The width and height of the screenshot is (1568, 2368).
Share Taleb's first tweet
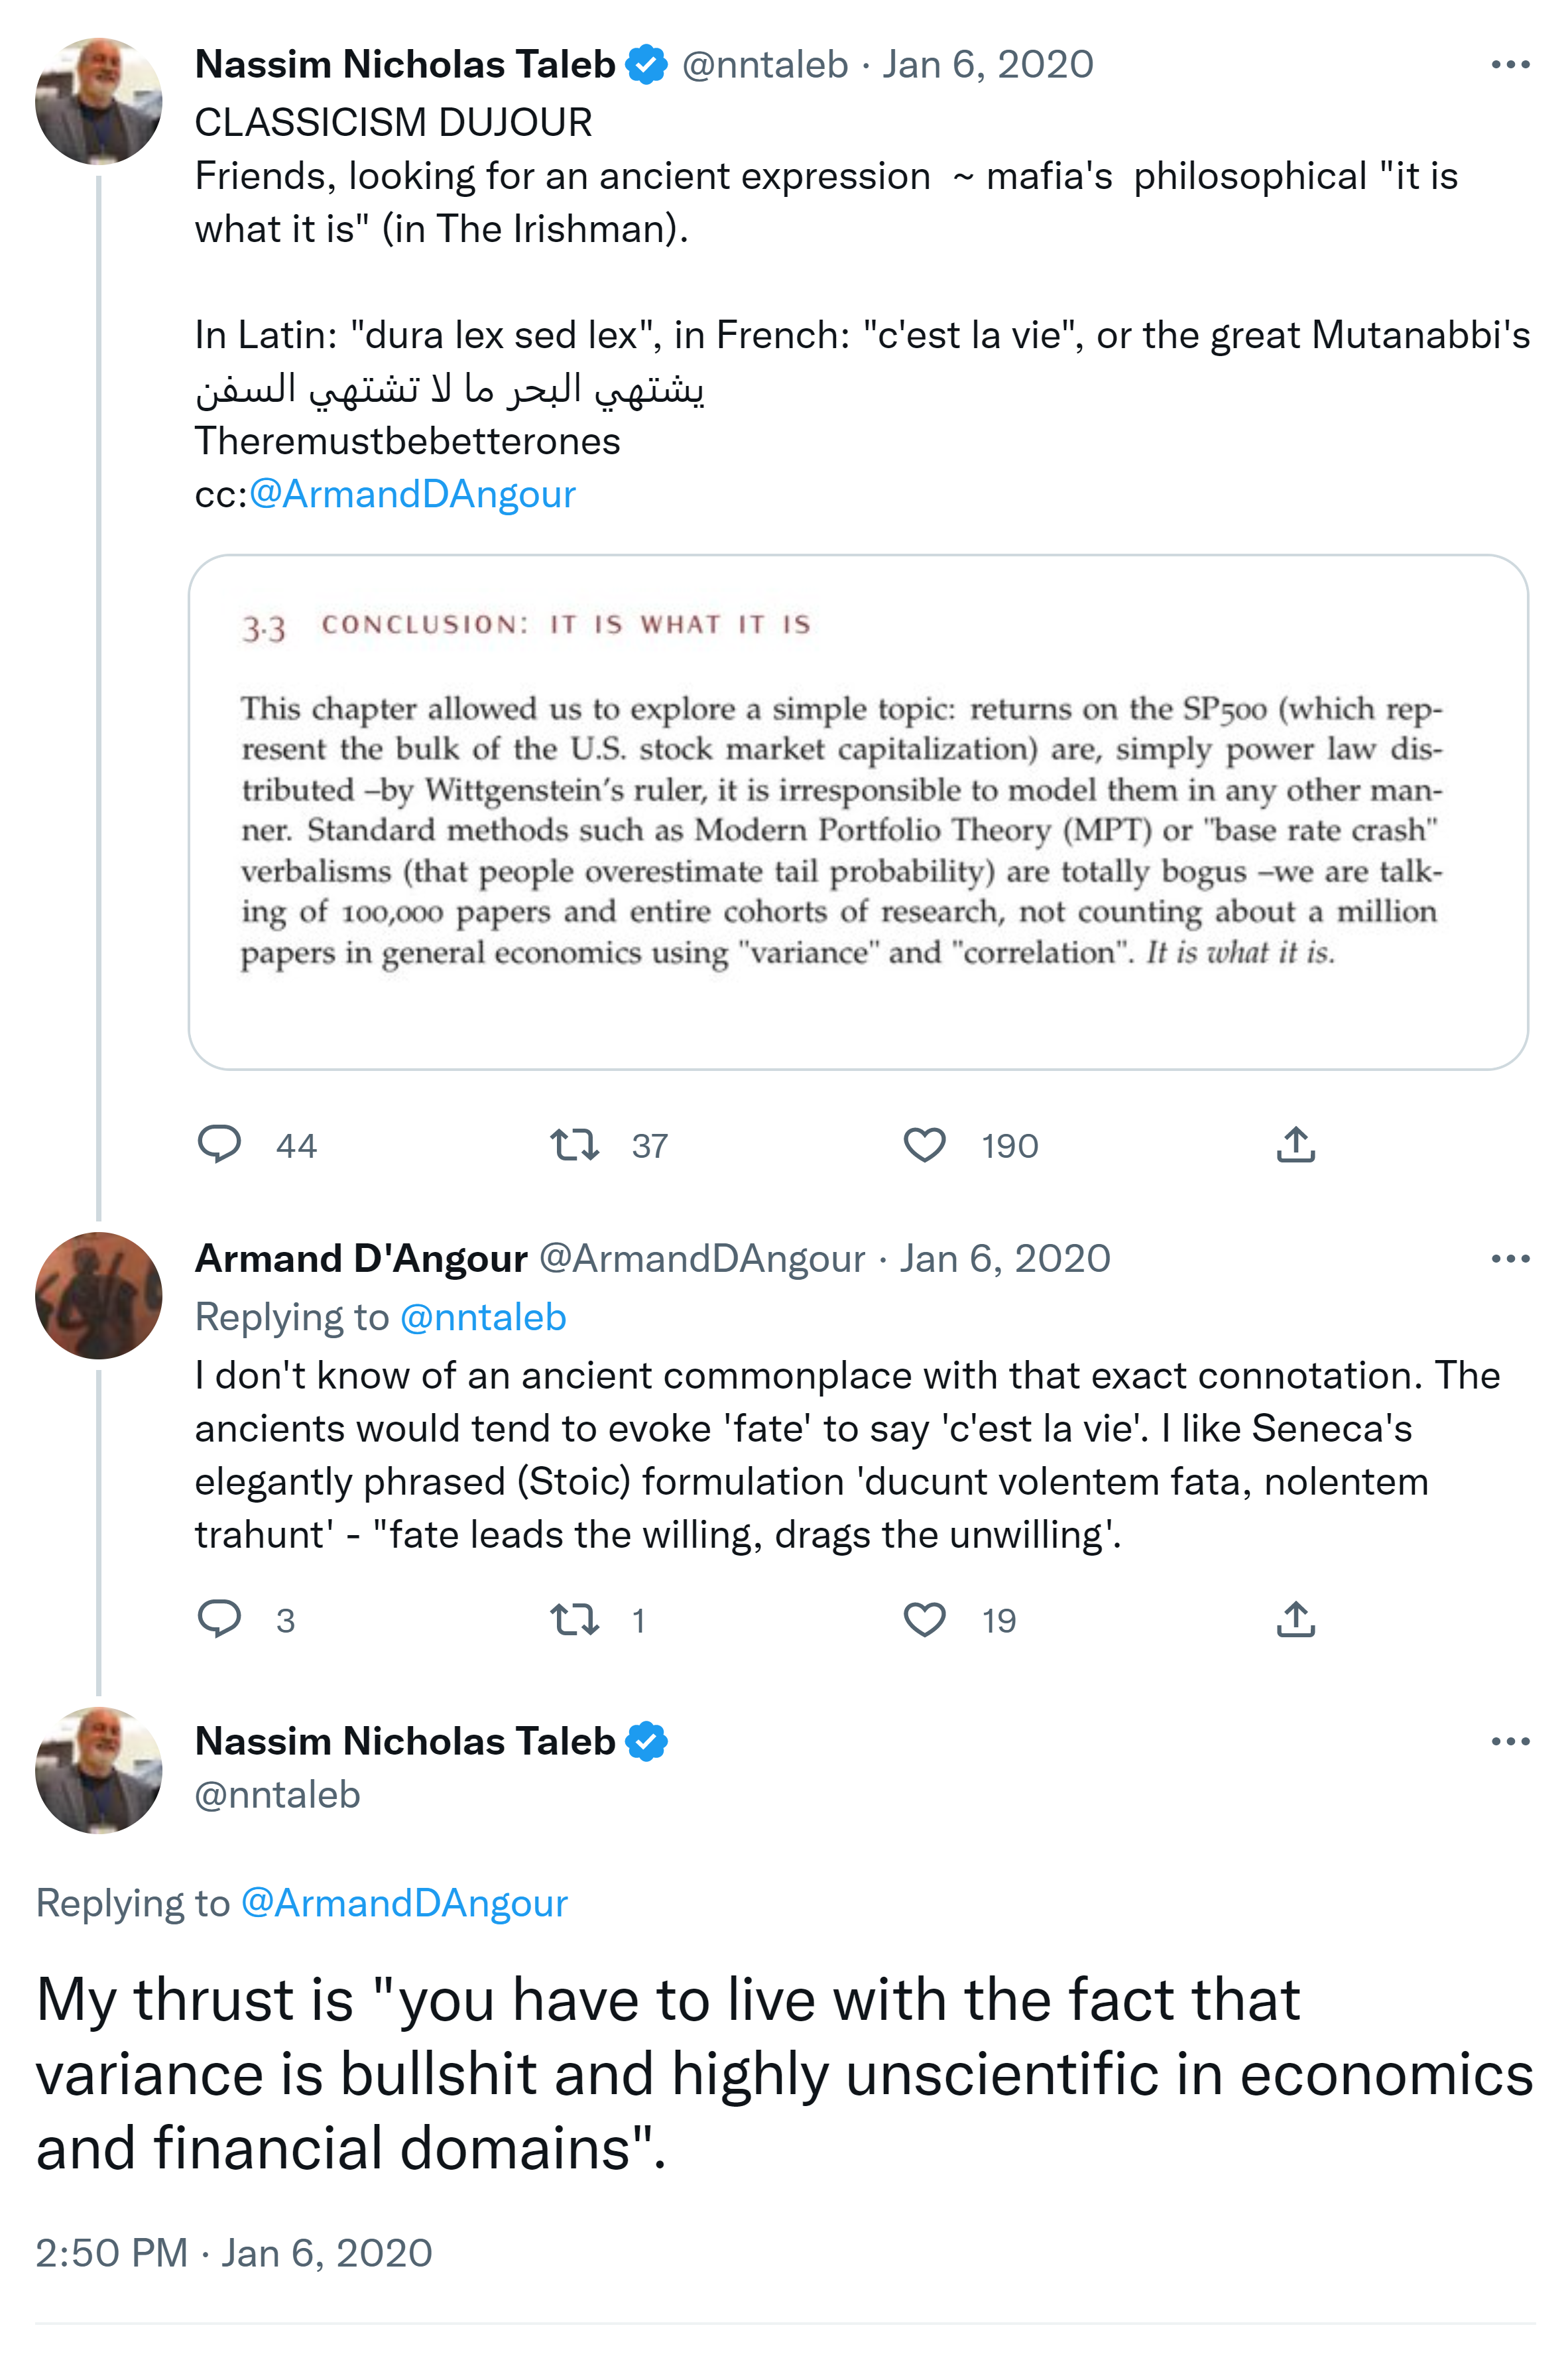click(1295, 1144)
